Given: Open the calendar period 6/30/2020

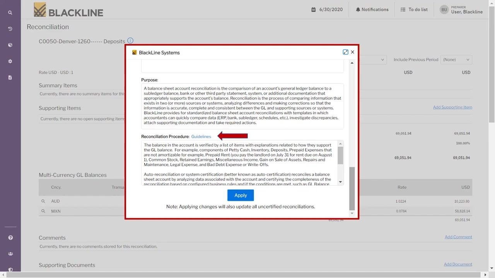Looking at the screenshot, I should coord(327,10).
